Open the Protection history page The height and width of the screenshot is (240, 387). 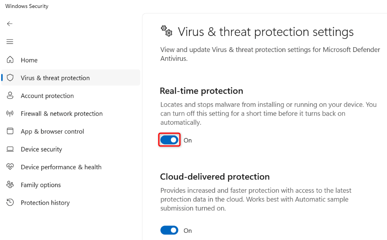45,202
